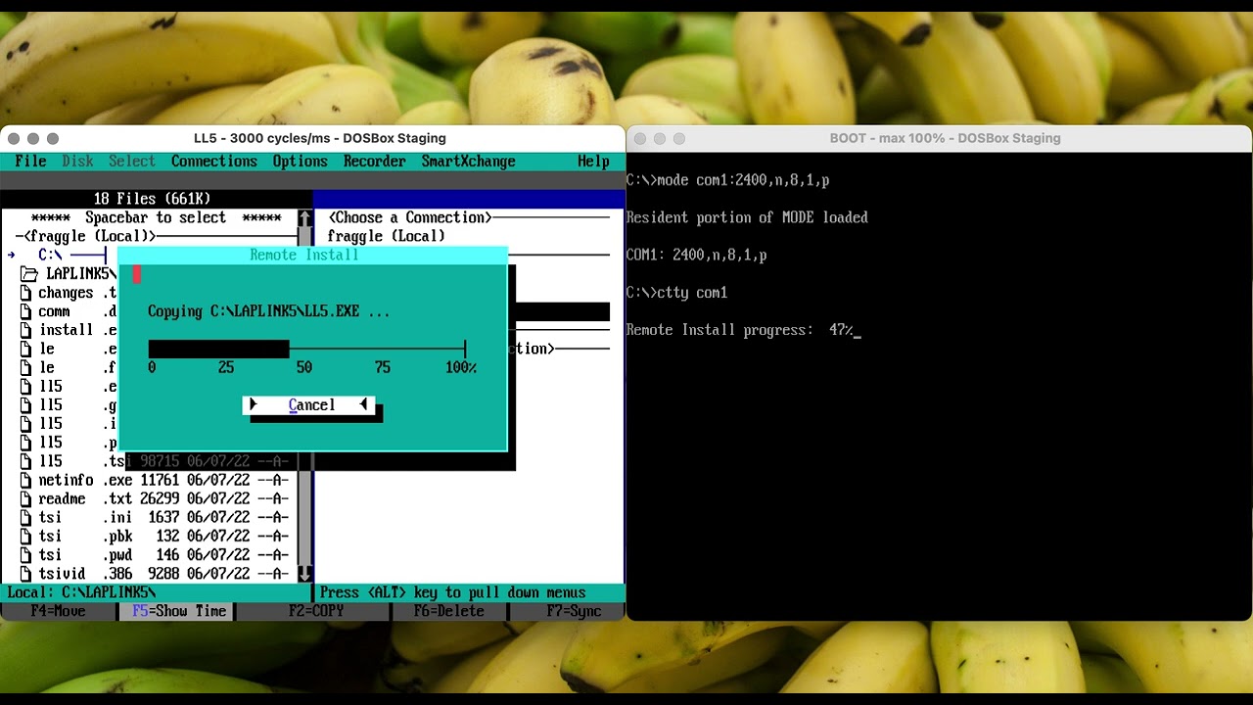Click the file icon beside tsi .pbk
1253x705 pixels.
pos(25,537)
